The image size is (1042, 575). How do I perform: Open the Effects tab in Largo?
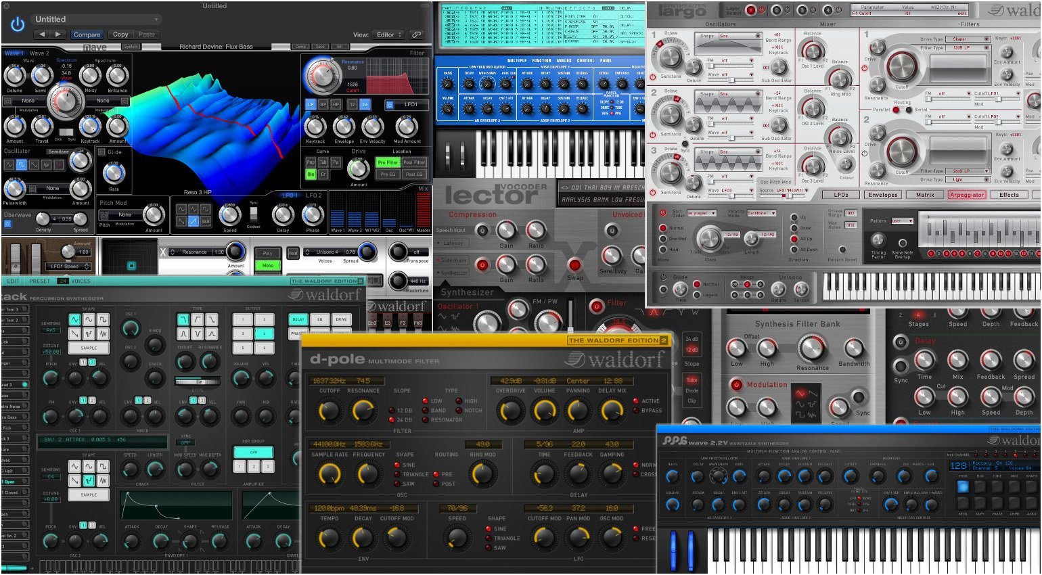[1009, 195]
